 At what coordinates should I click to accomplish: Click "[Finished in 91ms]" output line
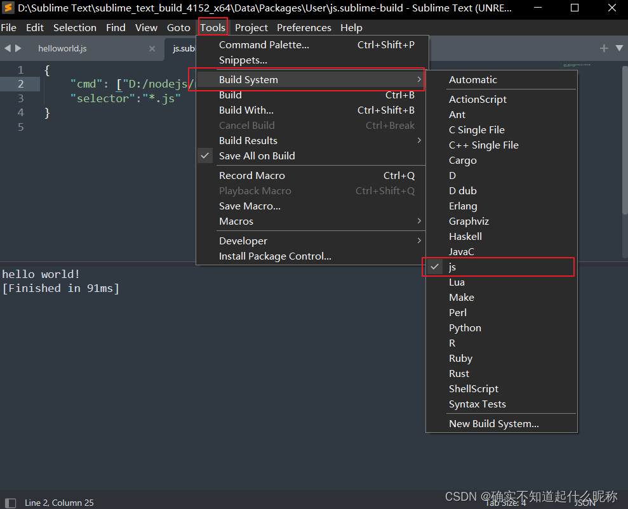(60, 289)
